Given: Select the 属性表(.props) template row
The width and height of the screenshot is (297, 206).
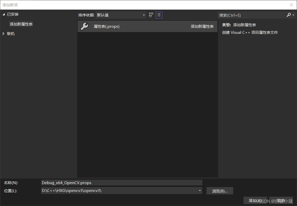Looking at the screenshot, I should (x=147, y=26).
